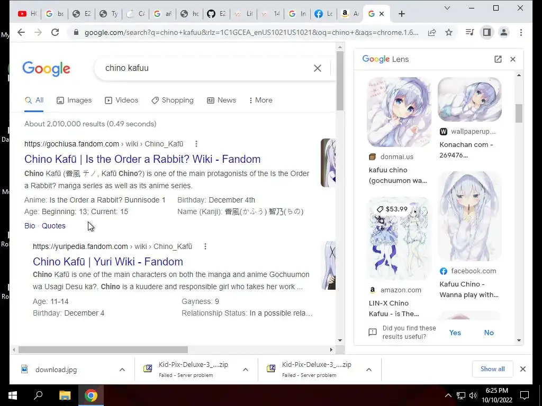The height and width of the screenshot is (406, 542).
Task: Bookmark this page with star icon
Action: pyautogui.click(x=449, y=32)
